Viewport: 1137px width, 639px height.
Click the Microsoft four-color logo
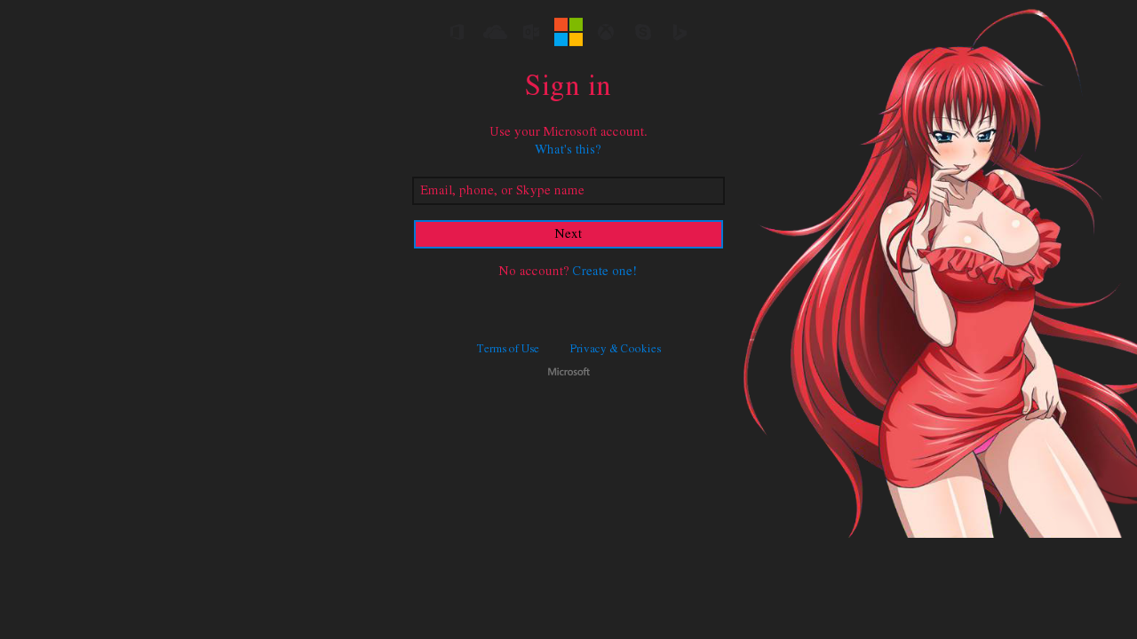(x=568, y=32)
